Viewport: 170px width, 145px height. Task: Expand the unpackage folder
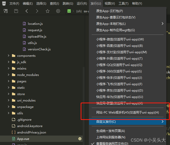(8, 107)
